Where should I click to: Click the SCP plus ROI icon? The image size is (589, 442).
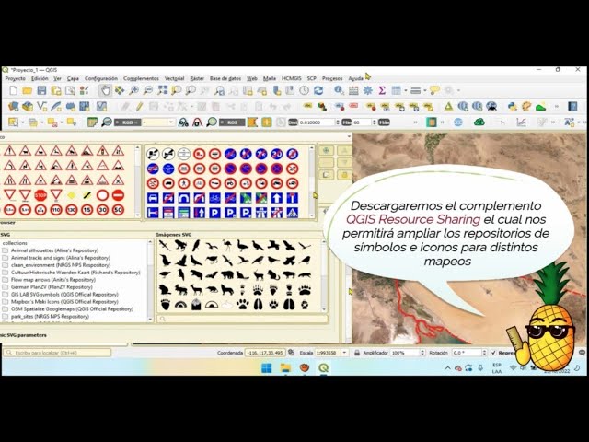coord(267,122)
